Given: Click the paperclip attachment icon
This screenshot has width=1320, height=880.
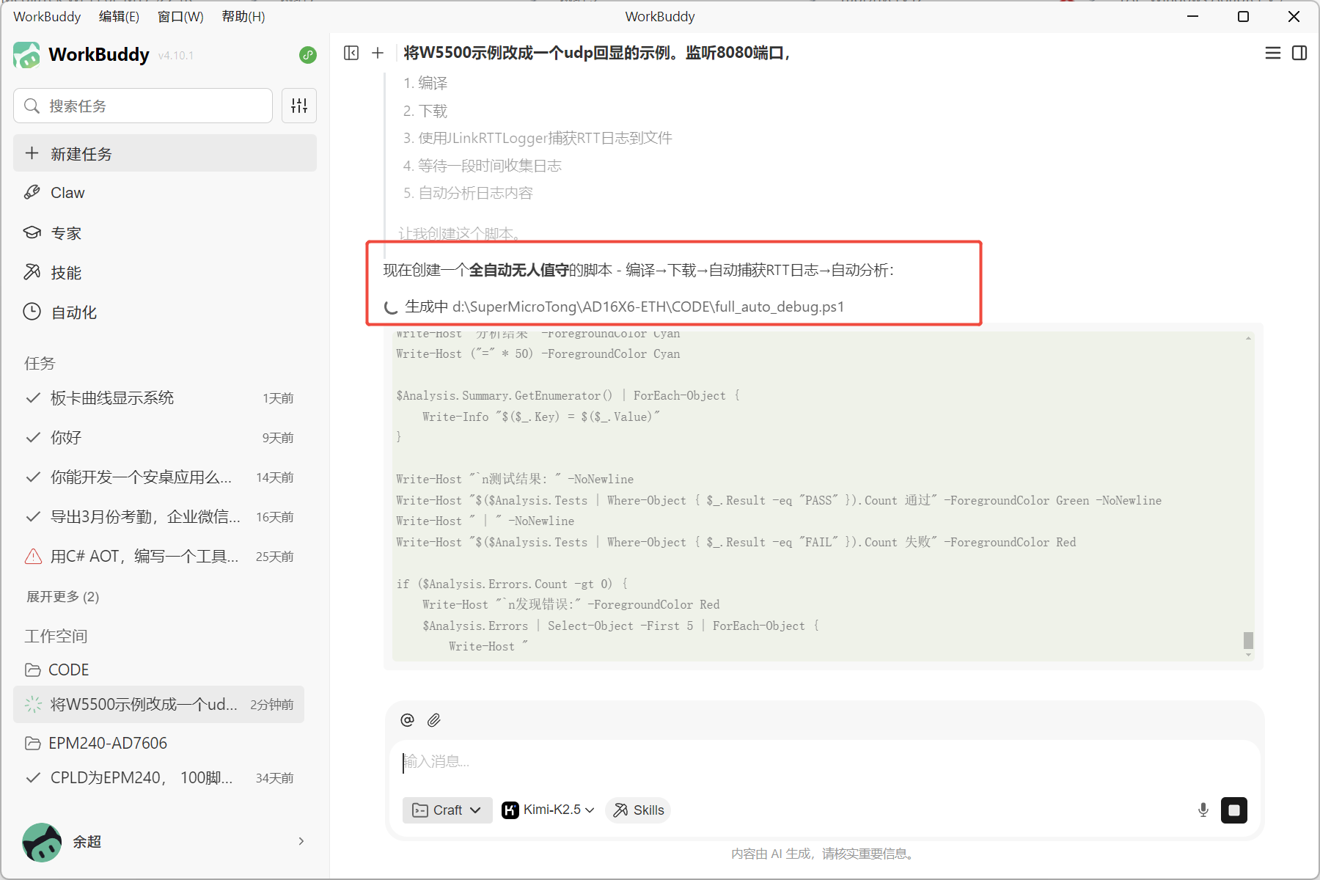Looking at the screenshot, I should tap(434, 720).
